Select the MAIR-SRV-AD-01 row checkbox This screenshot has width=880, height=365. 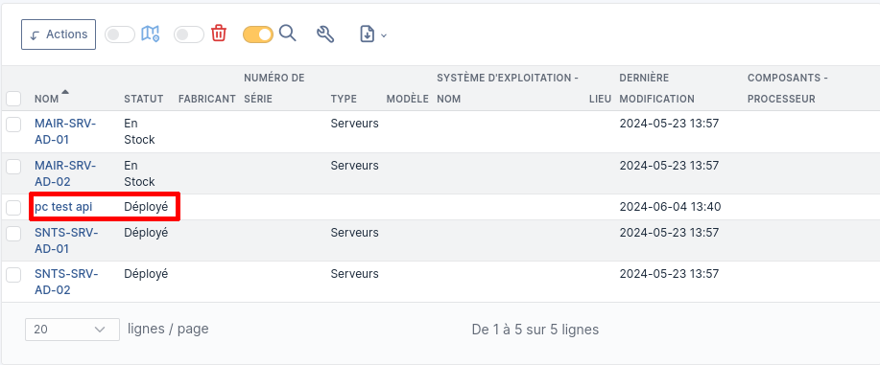coord(13,125)
